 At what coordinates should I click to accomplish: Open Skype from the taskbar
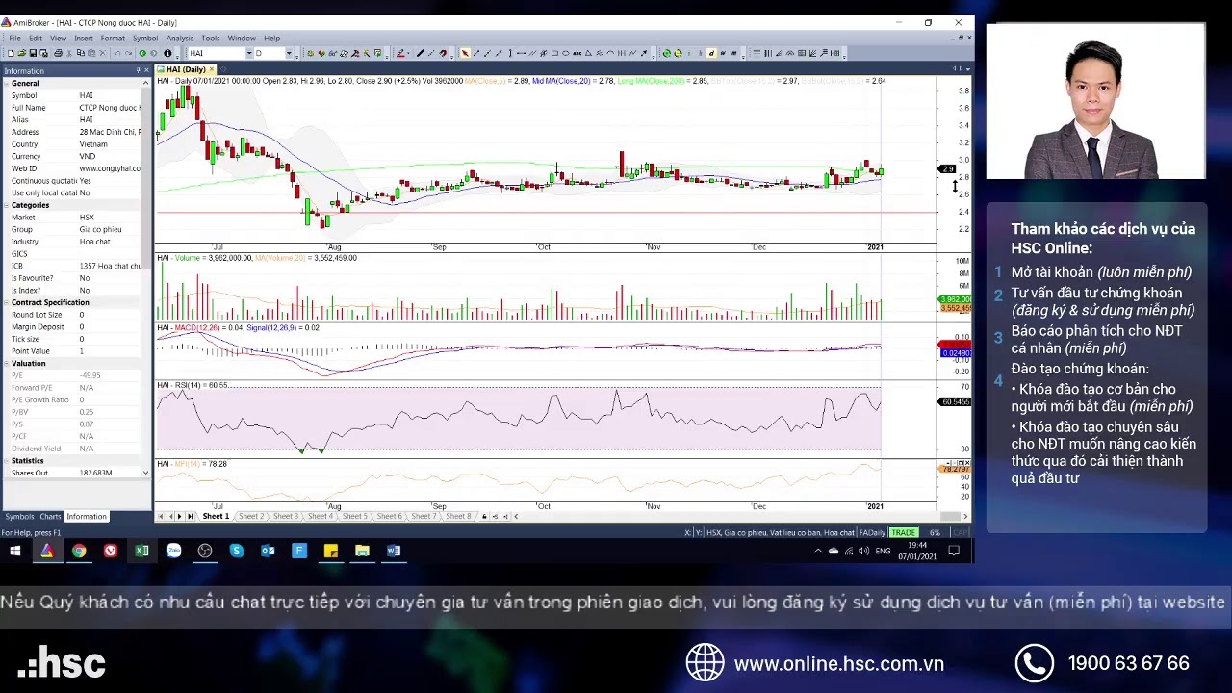click(237, 551)
